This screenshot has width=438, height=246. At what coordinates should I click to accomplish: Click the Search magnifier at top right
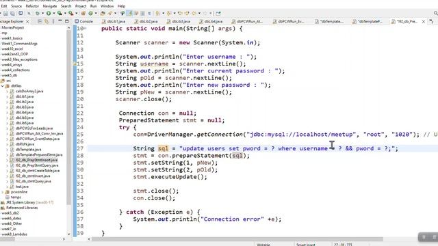coord(435,13)
